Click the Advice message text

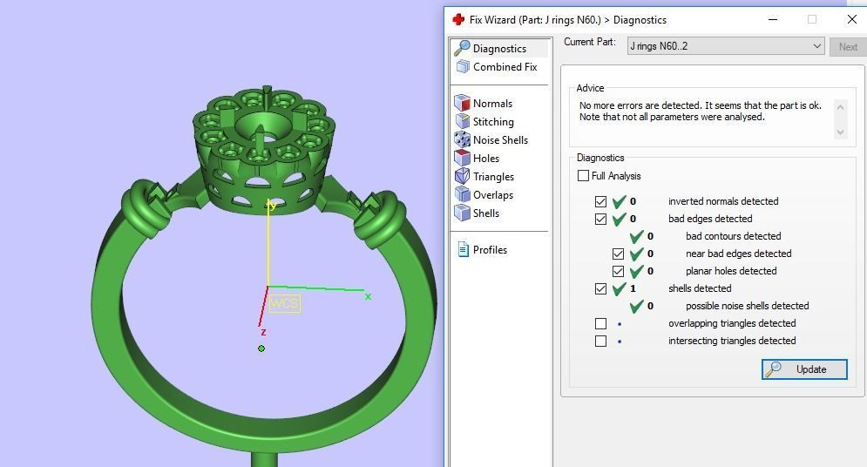(x=700, y=111)
